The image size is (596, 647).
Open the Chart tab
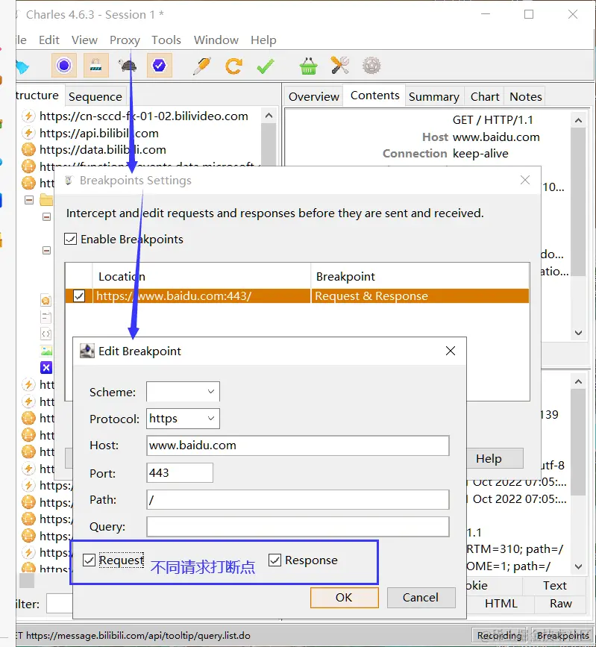coord(485,96)
